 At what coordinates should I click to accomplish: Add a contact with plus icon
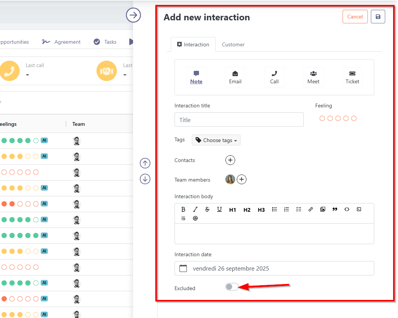click(x=230, y=160)
